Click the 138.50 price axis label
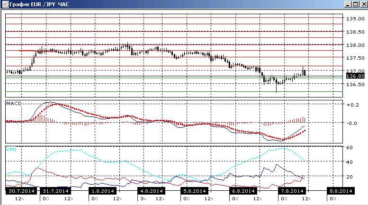Viewport: 368px width, 205px height. point(355,32)
